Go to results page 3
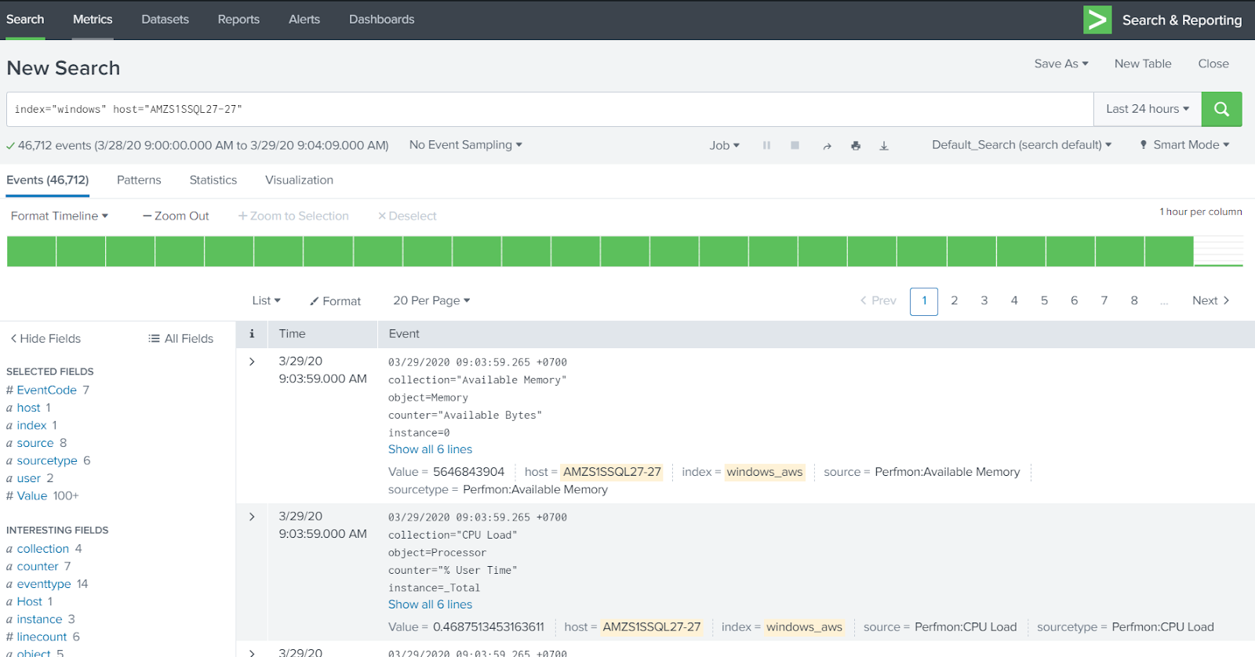This screenshot has height=657, width=1255. click(x=984, y=301)
